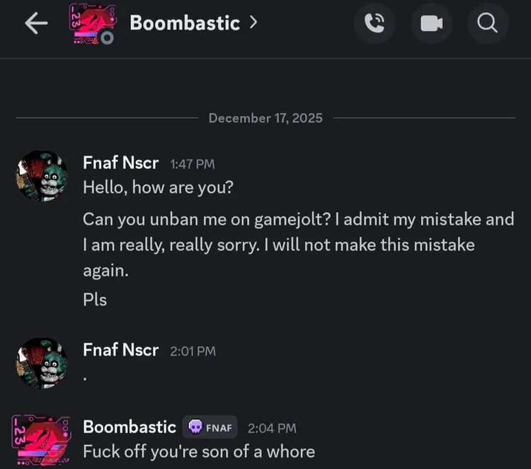Viewport: 531px width, 469px height.
Task: Tap the back arrow in the header
Action: [36, 23]
